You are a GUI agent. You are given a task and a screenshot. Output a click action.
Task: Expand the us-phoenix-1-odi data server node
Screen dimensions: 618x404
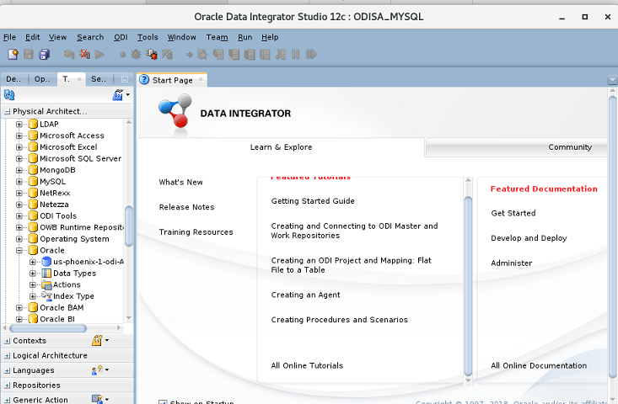point(33,262)
